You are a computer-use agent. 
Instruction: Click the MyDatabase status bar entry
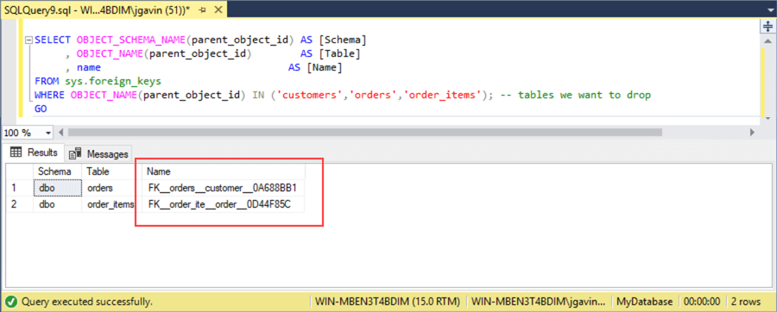(x=644, y=301)
